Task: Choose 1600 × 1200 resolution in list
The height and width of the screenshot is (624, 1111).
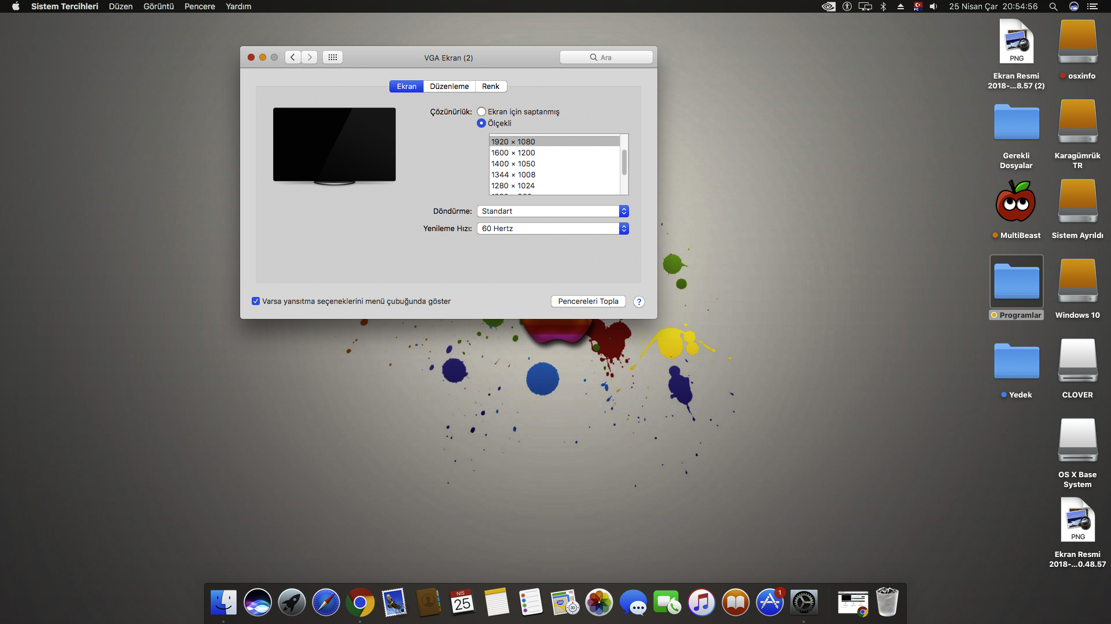Action: coord(513,153)
